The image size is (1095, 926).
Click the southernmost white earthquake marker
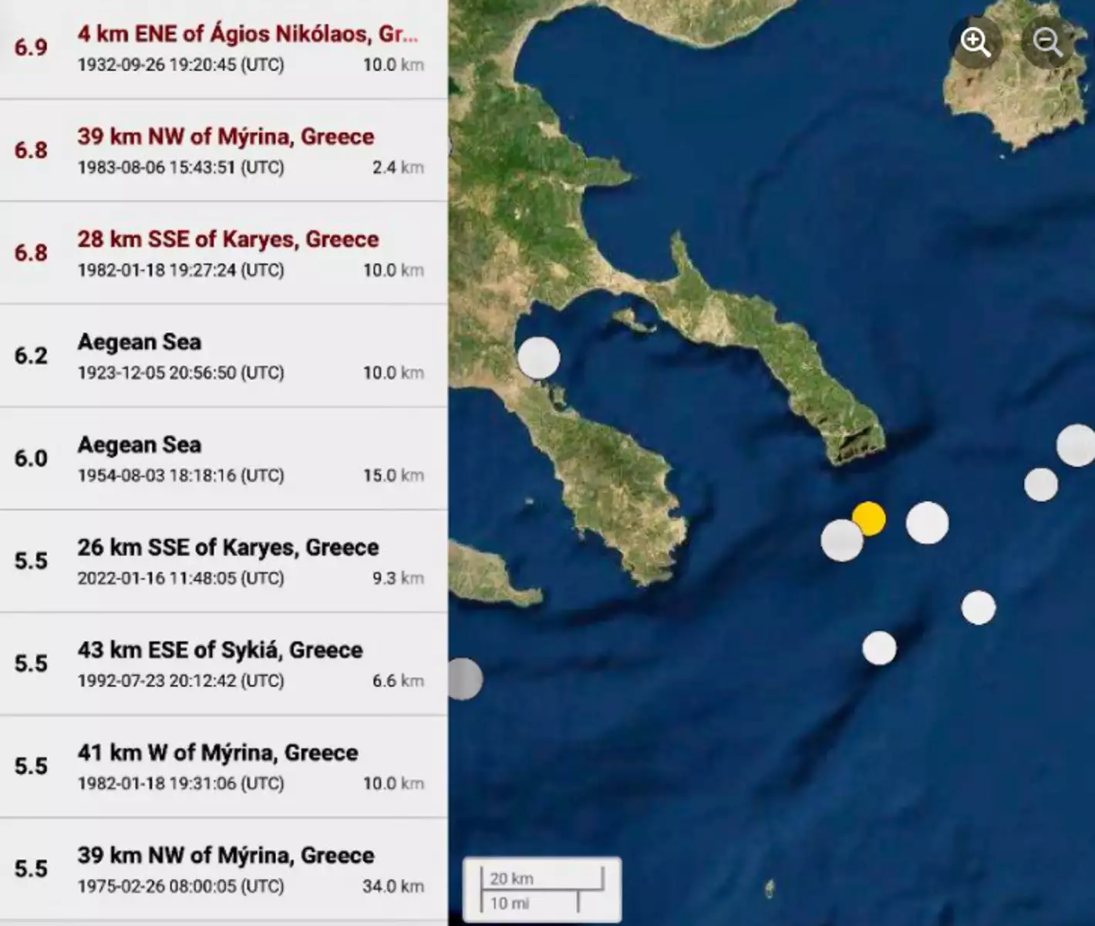point(879,648)
